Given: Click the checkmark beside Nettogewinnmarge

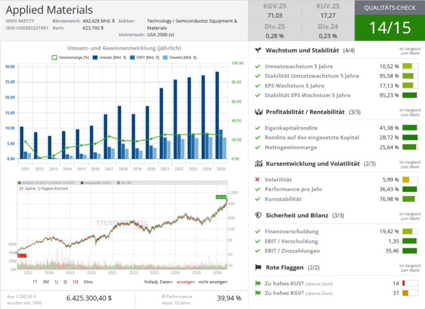Looking at the screenshot, I should tap(257, 147).
